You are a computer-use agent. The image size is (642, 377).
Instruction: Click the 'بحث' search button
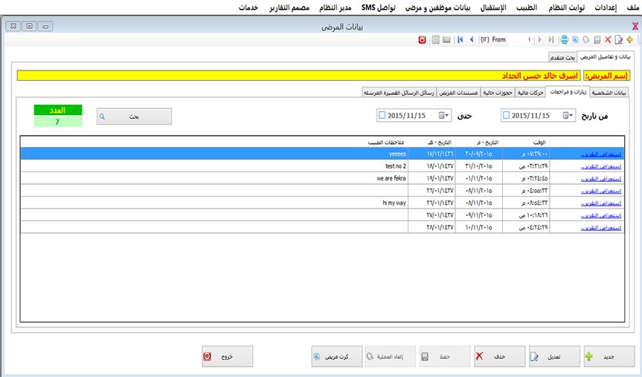[134, 117]
